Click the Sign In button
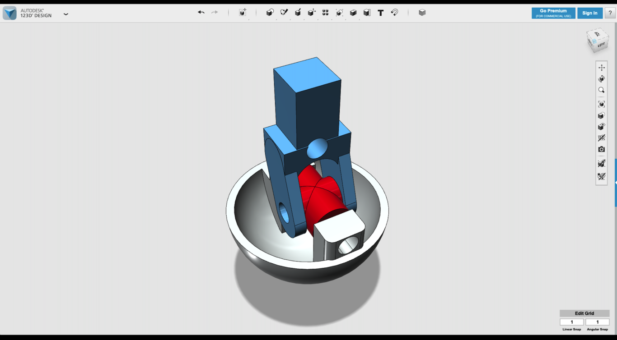 [590, 13]
